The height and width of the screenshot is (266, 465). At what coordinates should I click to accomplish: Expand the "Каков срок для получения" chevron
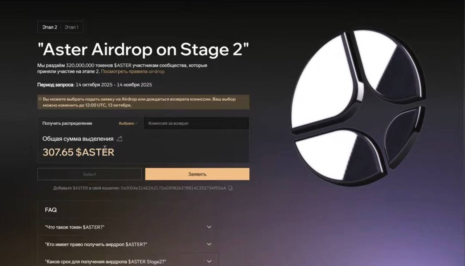(209, 261)
